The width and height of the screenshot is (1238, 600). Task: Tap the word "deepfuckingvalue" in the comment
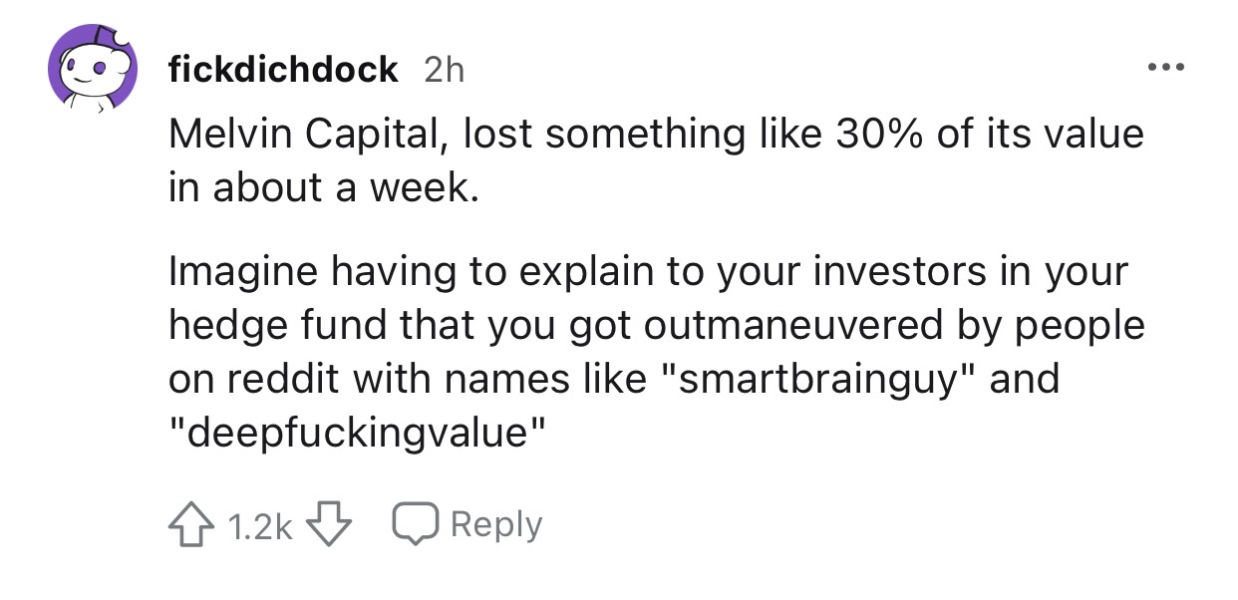click(x=360, y=434)
